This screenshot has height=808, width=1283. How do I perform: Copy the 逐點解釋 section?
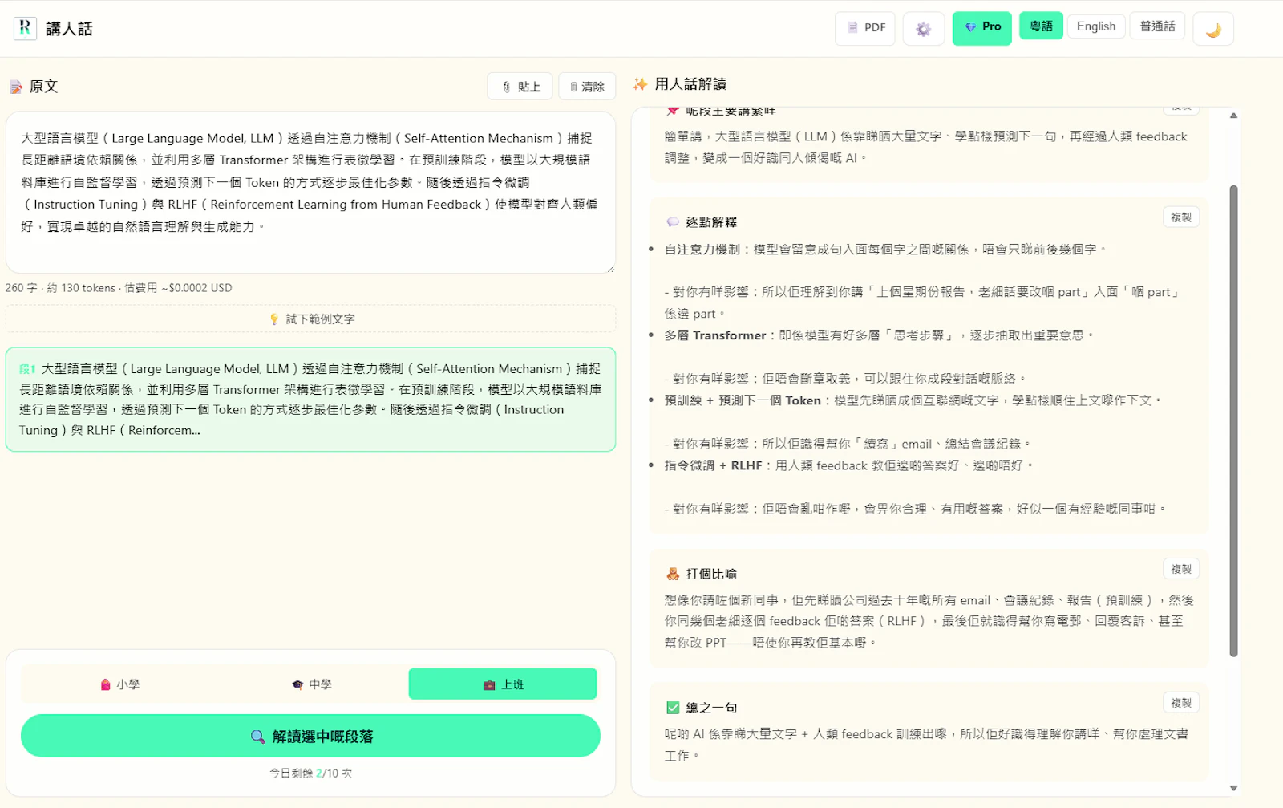pos(1180,217)
